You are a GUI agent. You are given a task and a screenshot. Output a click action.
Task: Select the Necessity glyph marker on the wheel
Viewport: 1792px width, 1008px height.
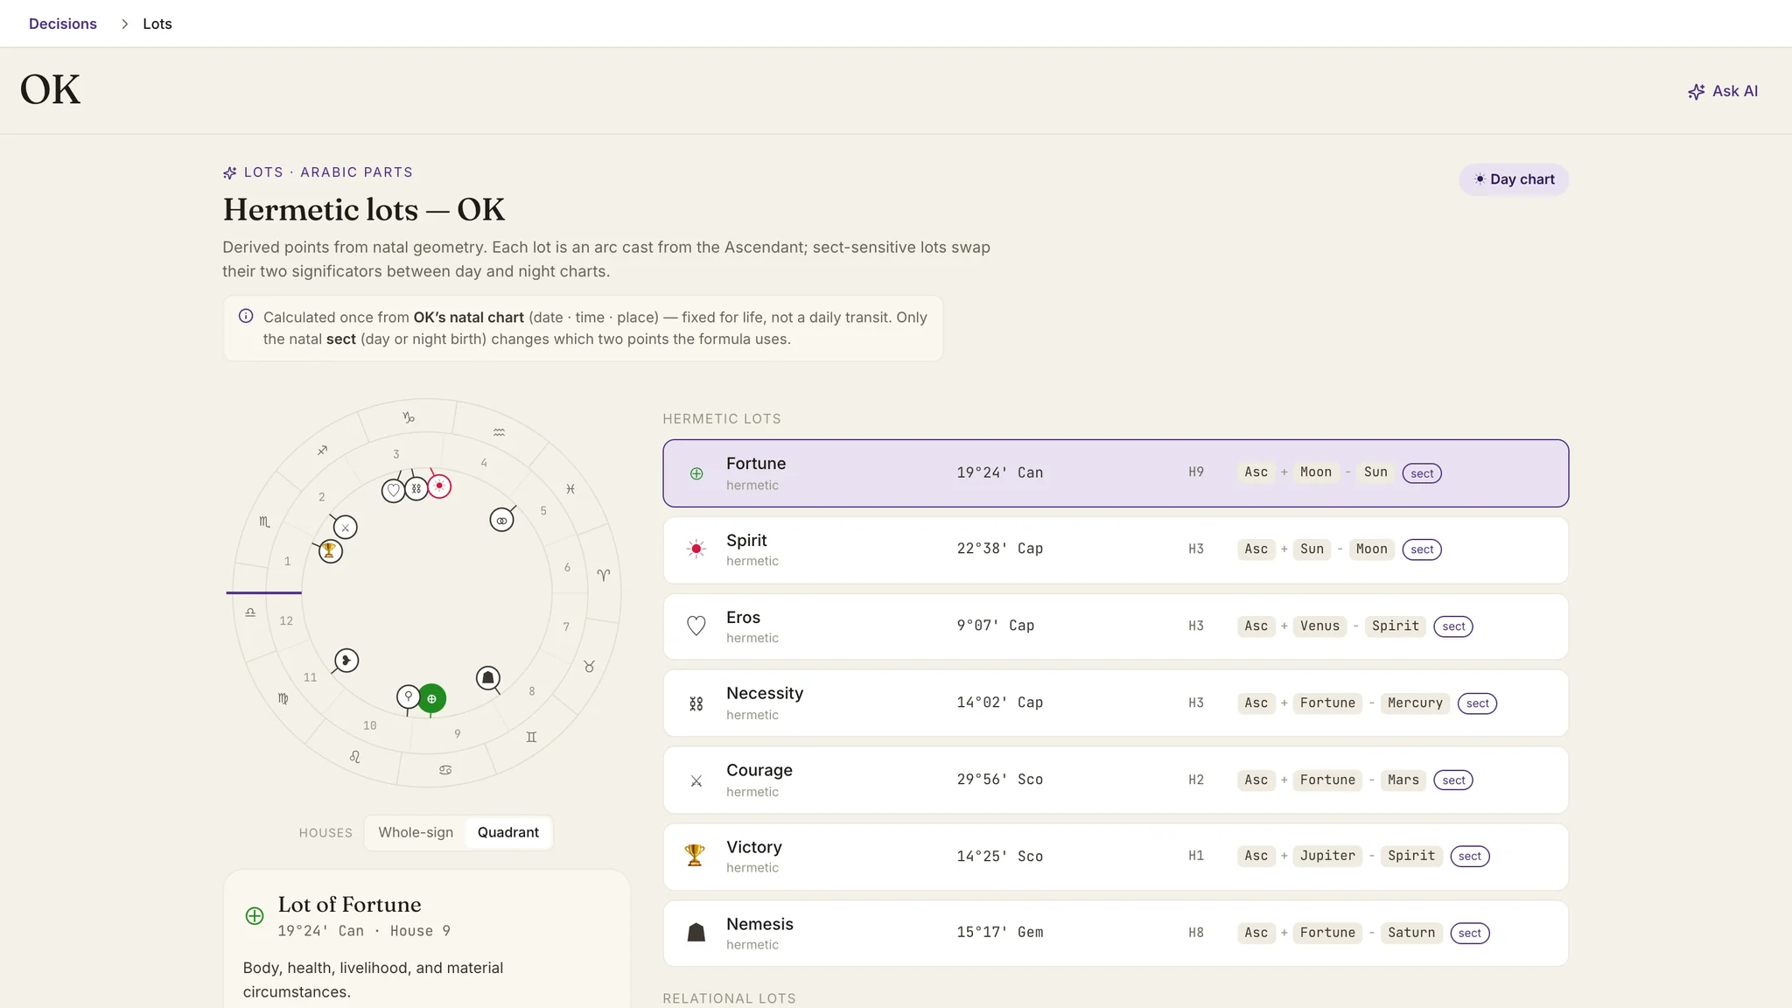point(416,488)
